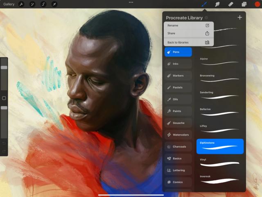Choose the selected Elphinstone brush
262x197 pixels.
tap(220, 146)
